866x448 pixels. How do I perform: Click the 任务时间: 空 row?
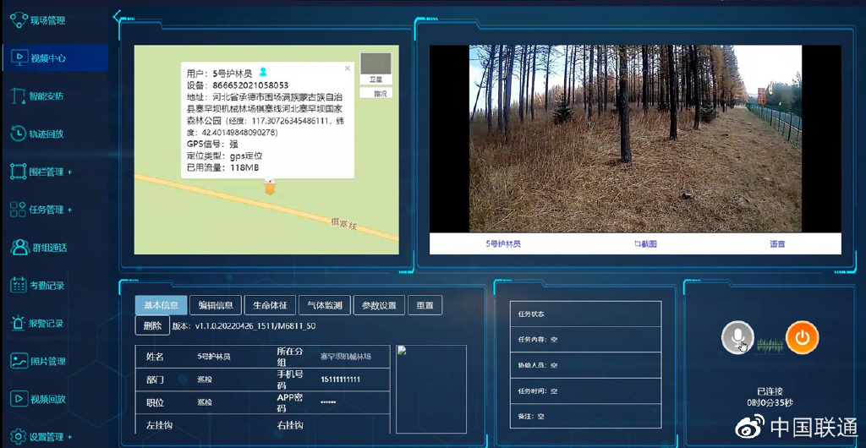(x=585, y=391)
